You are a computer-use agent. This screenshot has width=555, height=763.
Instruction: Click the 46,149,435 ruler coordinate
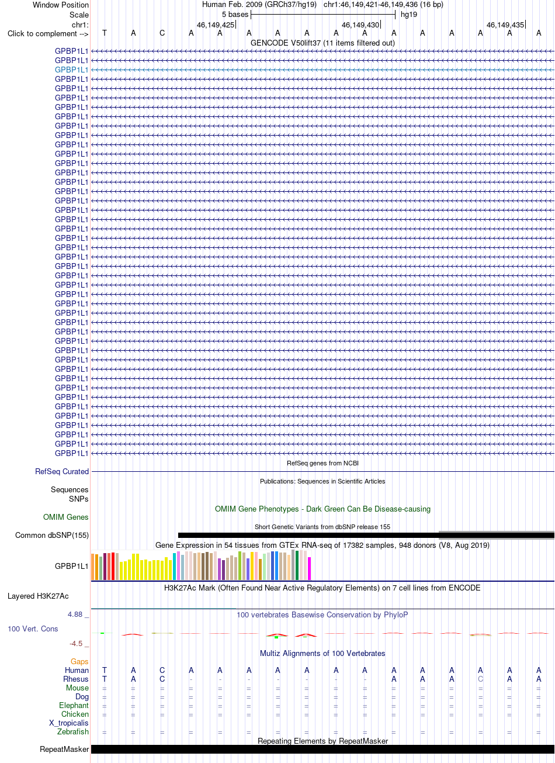[505, 25]
